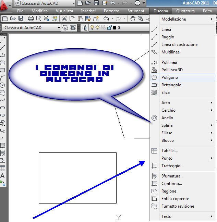
Task: Open the Visualizza menu
Action: 64,11
